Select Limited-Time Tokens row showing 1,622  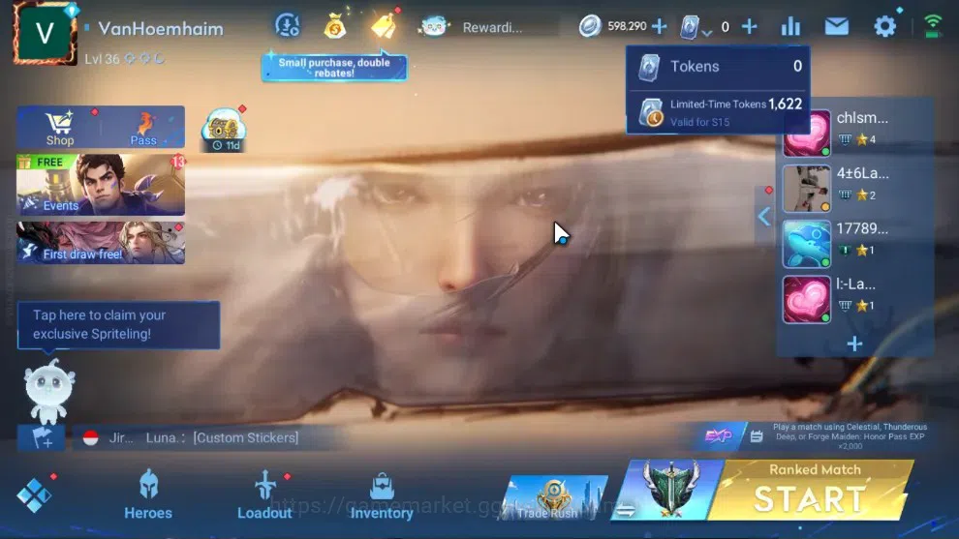(x=719, y=112)
